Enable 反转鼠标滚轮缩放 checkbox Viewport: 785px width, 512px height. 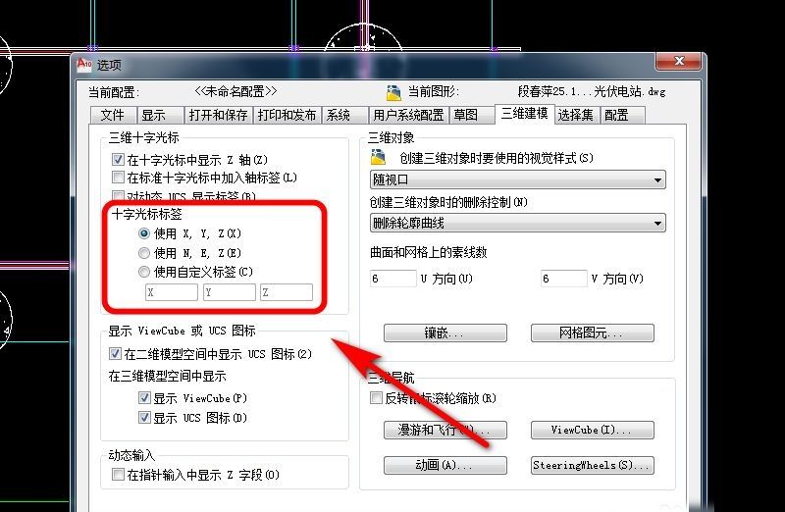pyautogui.click(x=376, y=398)
